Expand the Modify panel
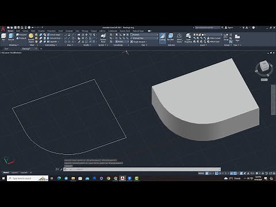 87,45
